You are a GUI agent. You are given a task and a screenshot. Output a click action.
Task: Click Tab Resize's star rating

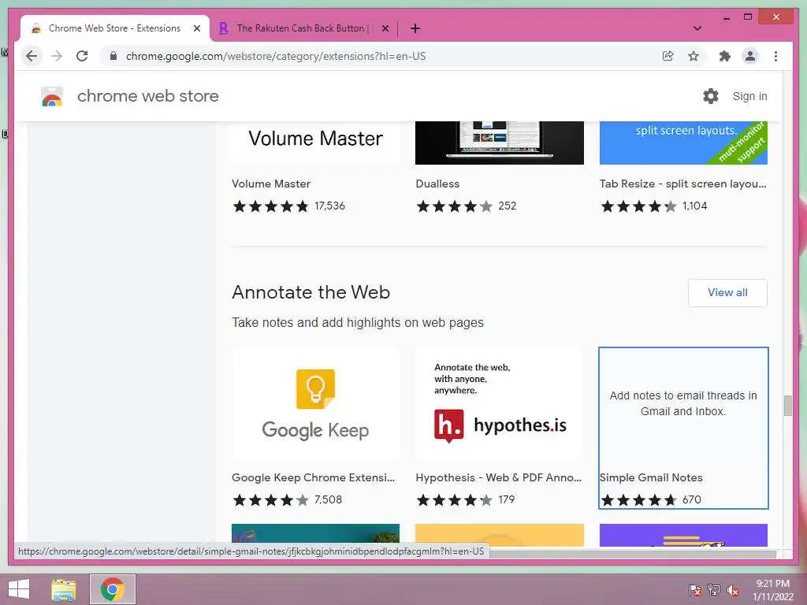click(x=638, y=206)
